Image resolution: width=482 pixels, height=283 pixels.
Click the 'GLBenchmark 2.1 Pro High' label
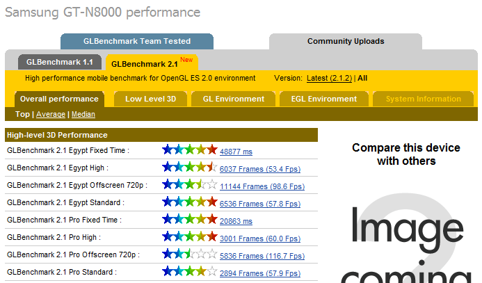point(54,237)
